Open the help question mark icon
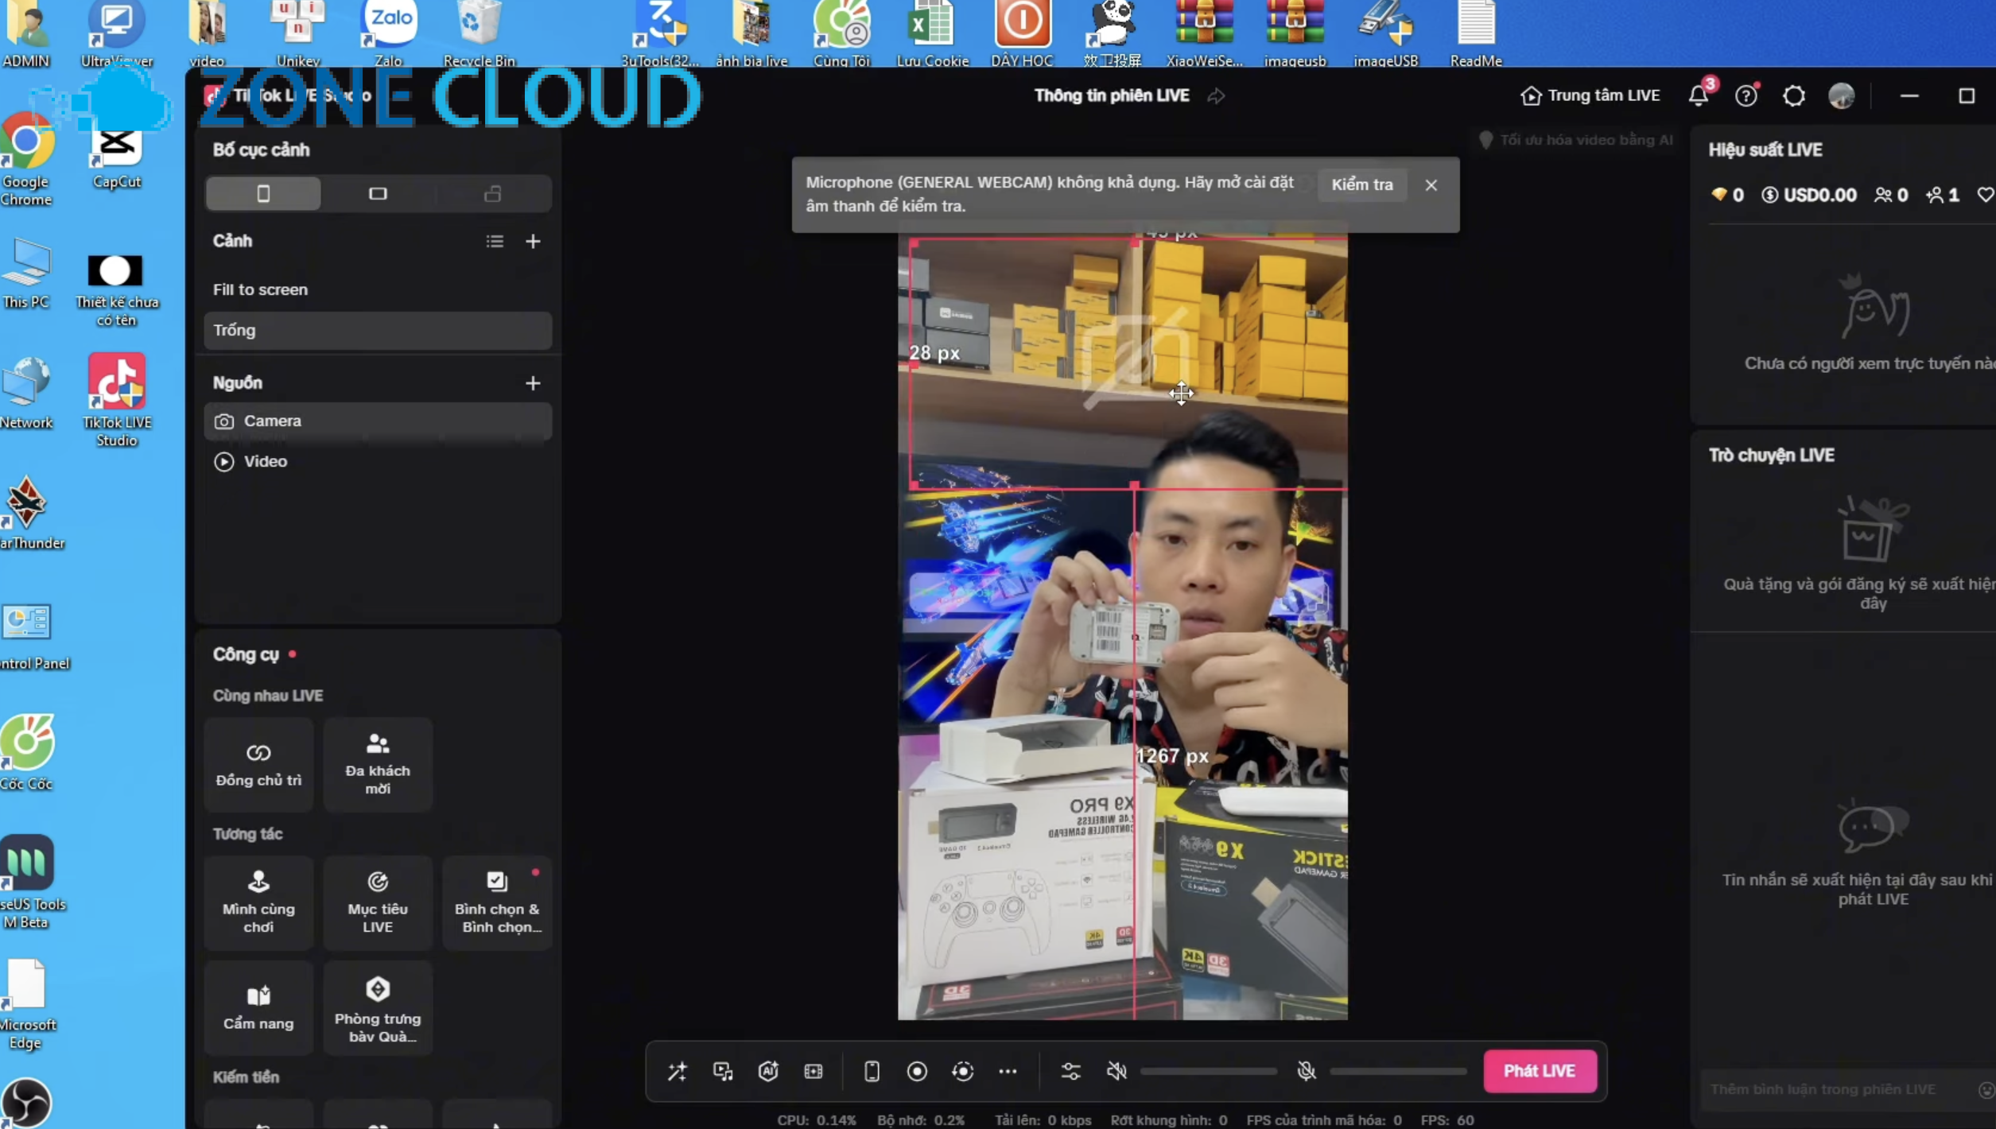1996x1129 pixels. tap(1746, 95)
